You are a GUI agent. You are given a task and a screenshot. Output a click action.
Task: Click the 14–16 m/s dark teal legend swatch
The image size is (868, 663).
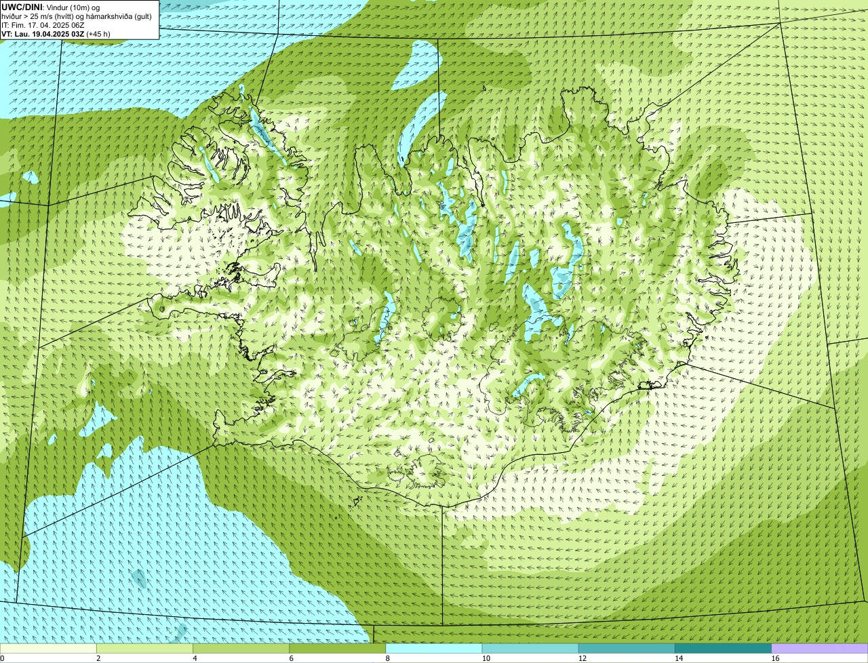point(723,649)
